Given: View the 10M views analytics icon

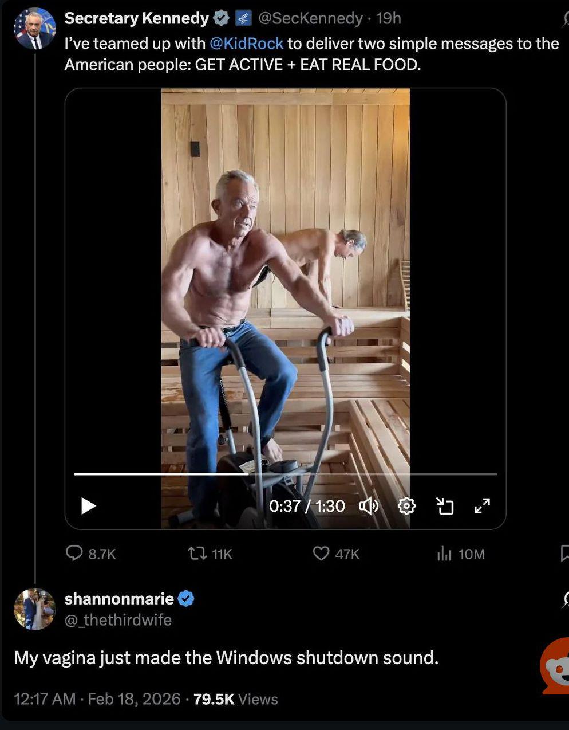Looking at the screenshot, I should pos(445,554).
